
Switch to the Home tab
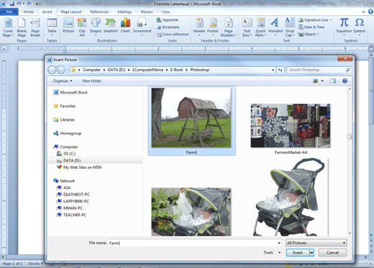(x=29, y=11)
